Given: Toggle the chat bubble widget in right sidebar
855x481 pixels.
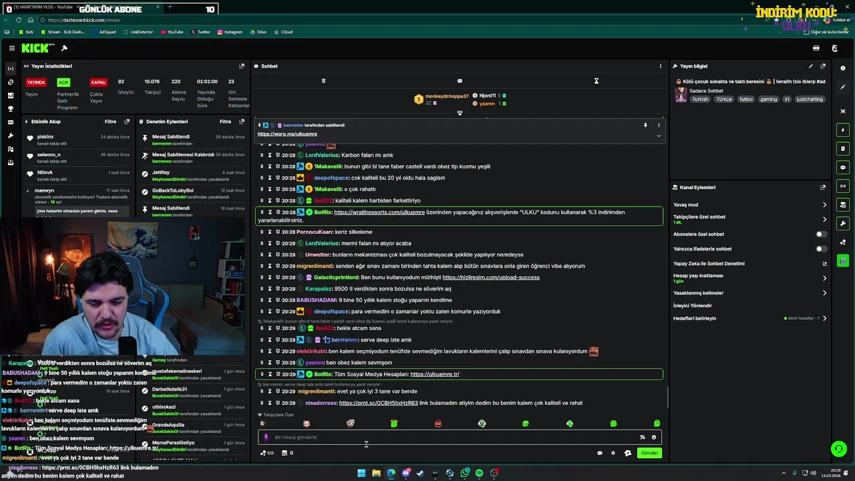Looking at the screenshot, I should [843, 167].
